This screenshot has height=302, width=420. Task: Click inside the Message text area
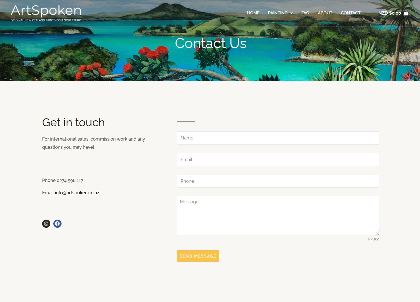(x=278, y=216)
